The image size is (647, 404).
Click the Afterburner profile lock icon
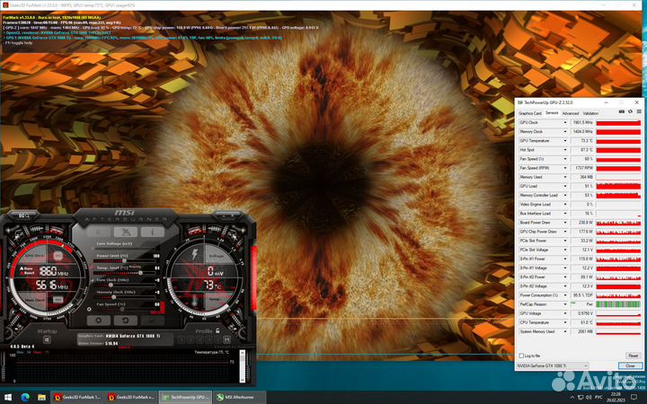(x=217, y=330)
